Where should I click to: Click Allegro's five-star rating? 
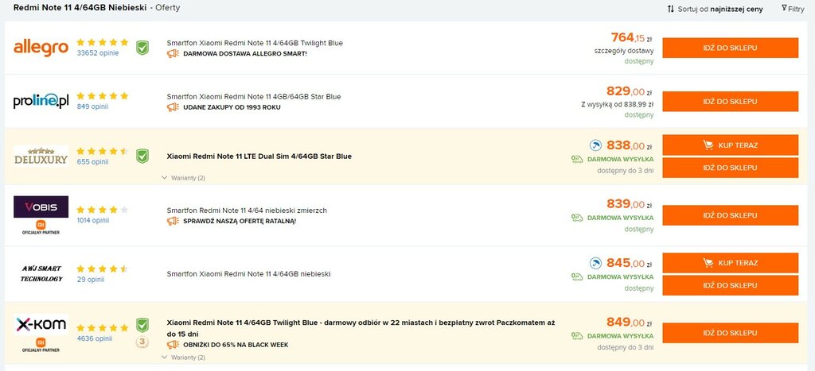click(103, 42)
